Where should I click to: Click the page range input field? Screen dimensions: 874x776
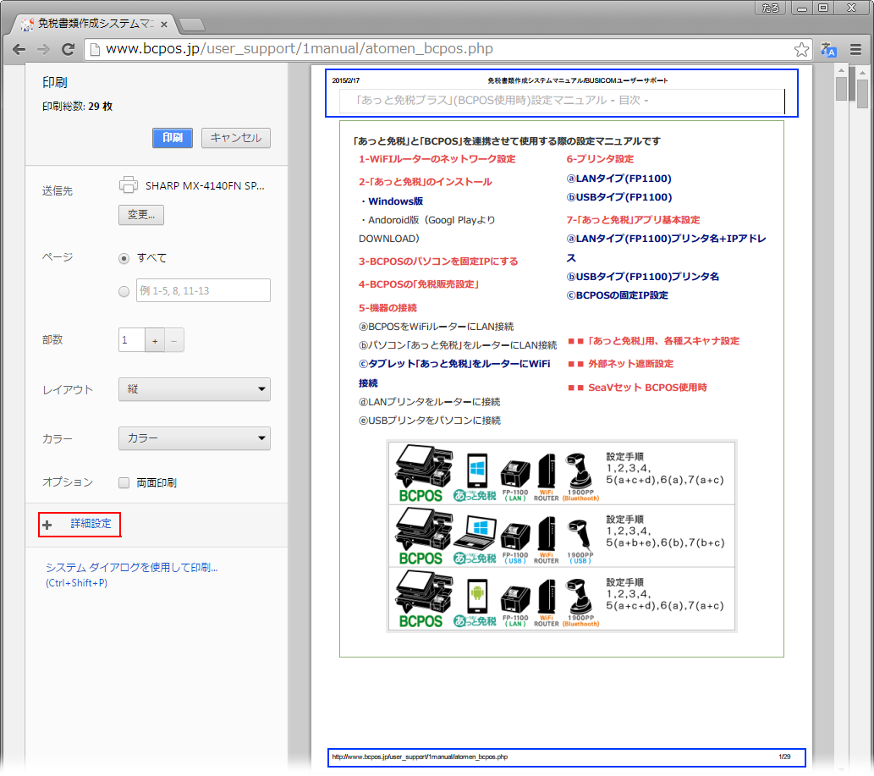[203, 291]
